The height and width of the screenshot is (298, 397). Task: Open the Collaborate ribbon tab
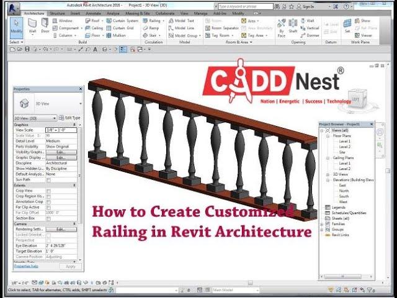click(x=165, y=14)
